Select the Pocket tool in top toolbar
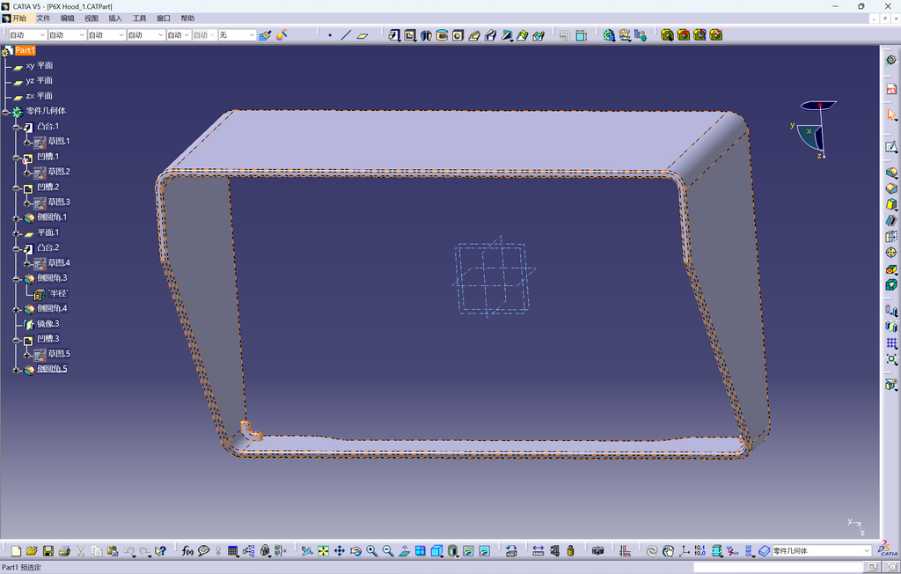This screenshot has height=574, width=901. tap(410, 35)
